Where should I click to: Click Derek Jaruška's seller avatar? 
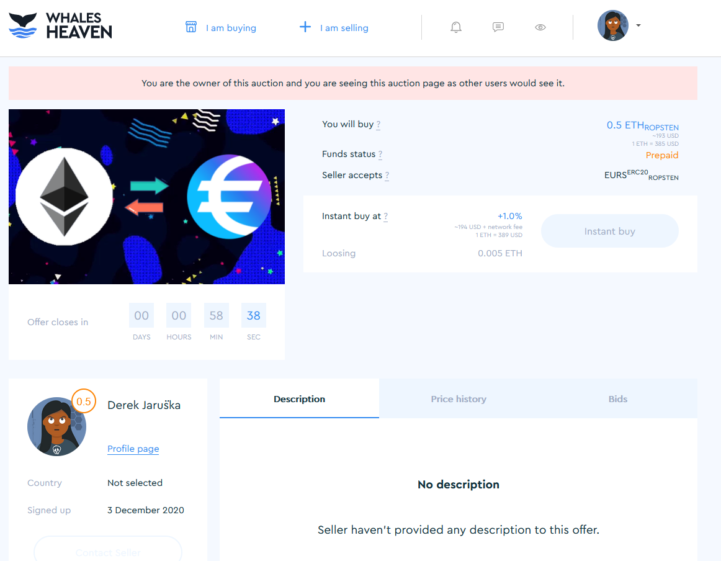(x=56, y=427)
